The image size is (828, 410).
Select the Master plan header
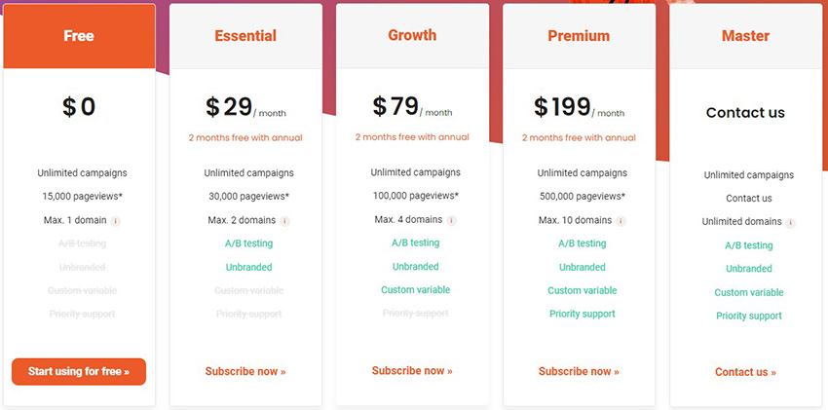[745, 36]
